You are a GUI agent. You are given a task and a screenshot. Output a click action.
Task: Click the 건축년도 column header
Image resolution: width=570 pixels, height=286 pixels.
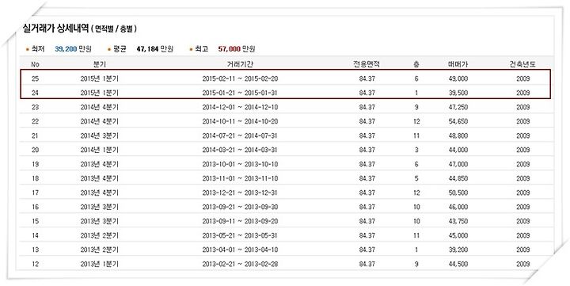[x=522, y=64]
